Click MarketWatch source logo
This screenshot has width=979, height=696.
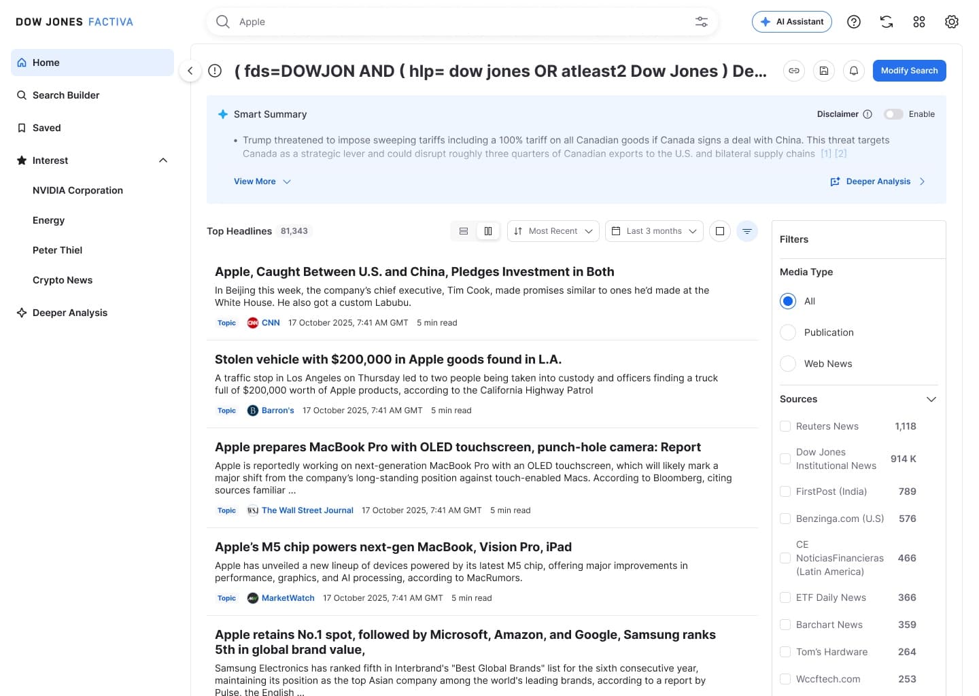pyautogui.click(x=253, y=598)
